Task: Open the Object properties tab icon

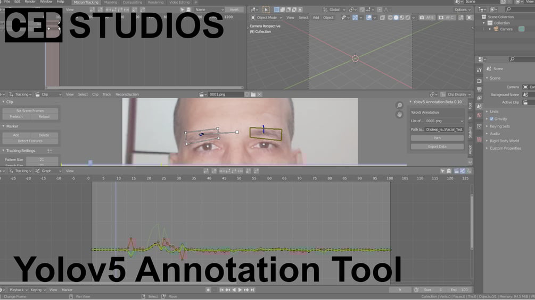Action: click(479, 126)
